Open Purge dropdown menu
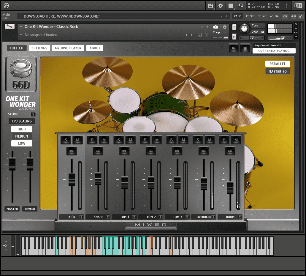This screenshot has height=276, width=306. tap(220, 32)
